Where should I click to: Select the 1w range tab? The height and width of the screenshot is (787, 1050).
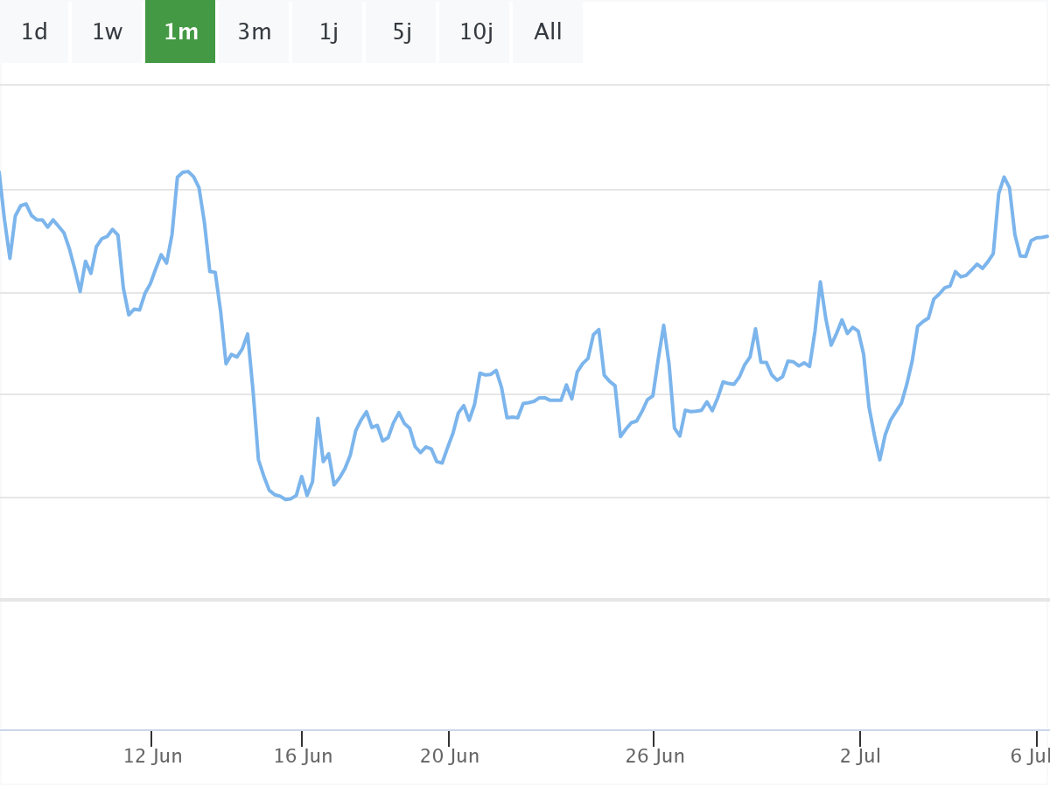(x=108, y=32)
